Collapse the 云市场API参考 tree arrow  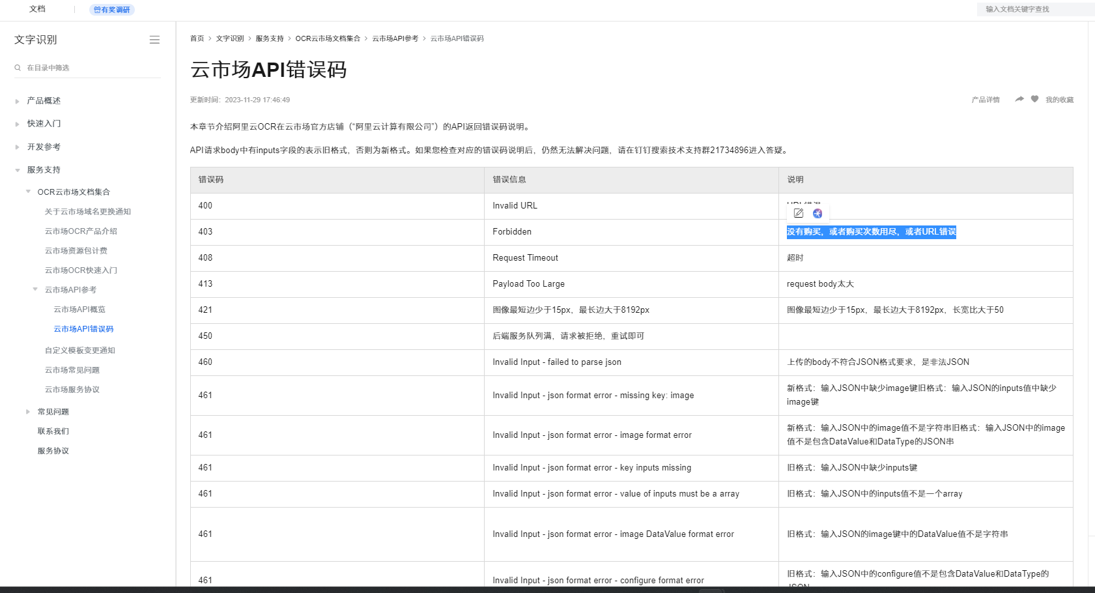click(x=35, y=289)
